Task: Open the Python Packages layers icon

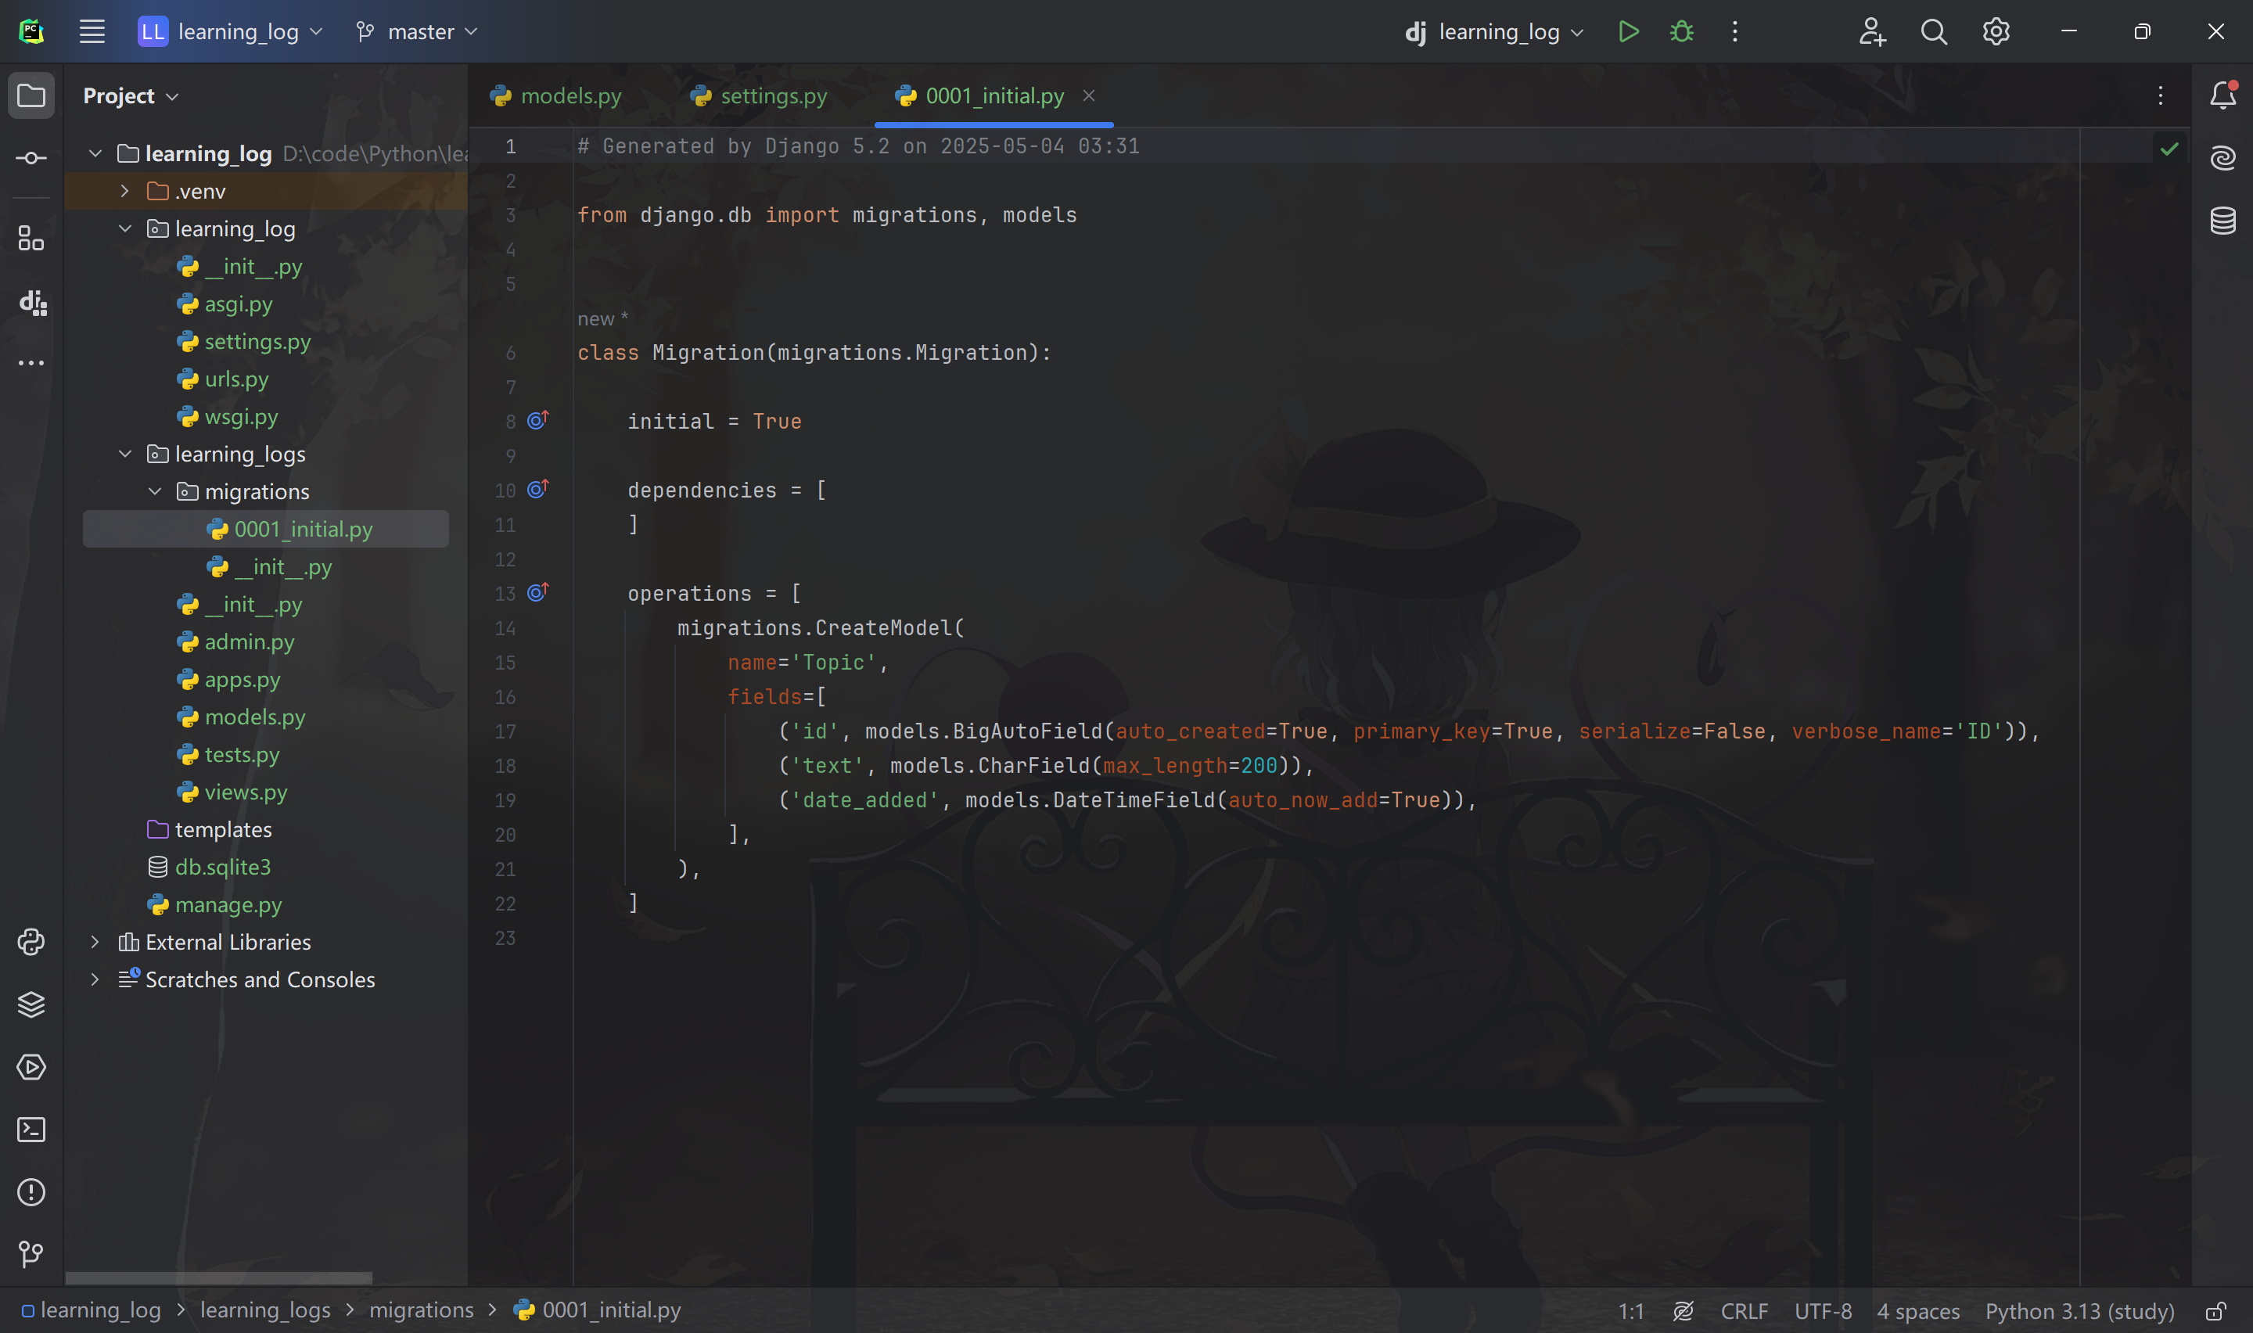Action: coord(31,1004)
